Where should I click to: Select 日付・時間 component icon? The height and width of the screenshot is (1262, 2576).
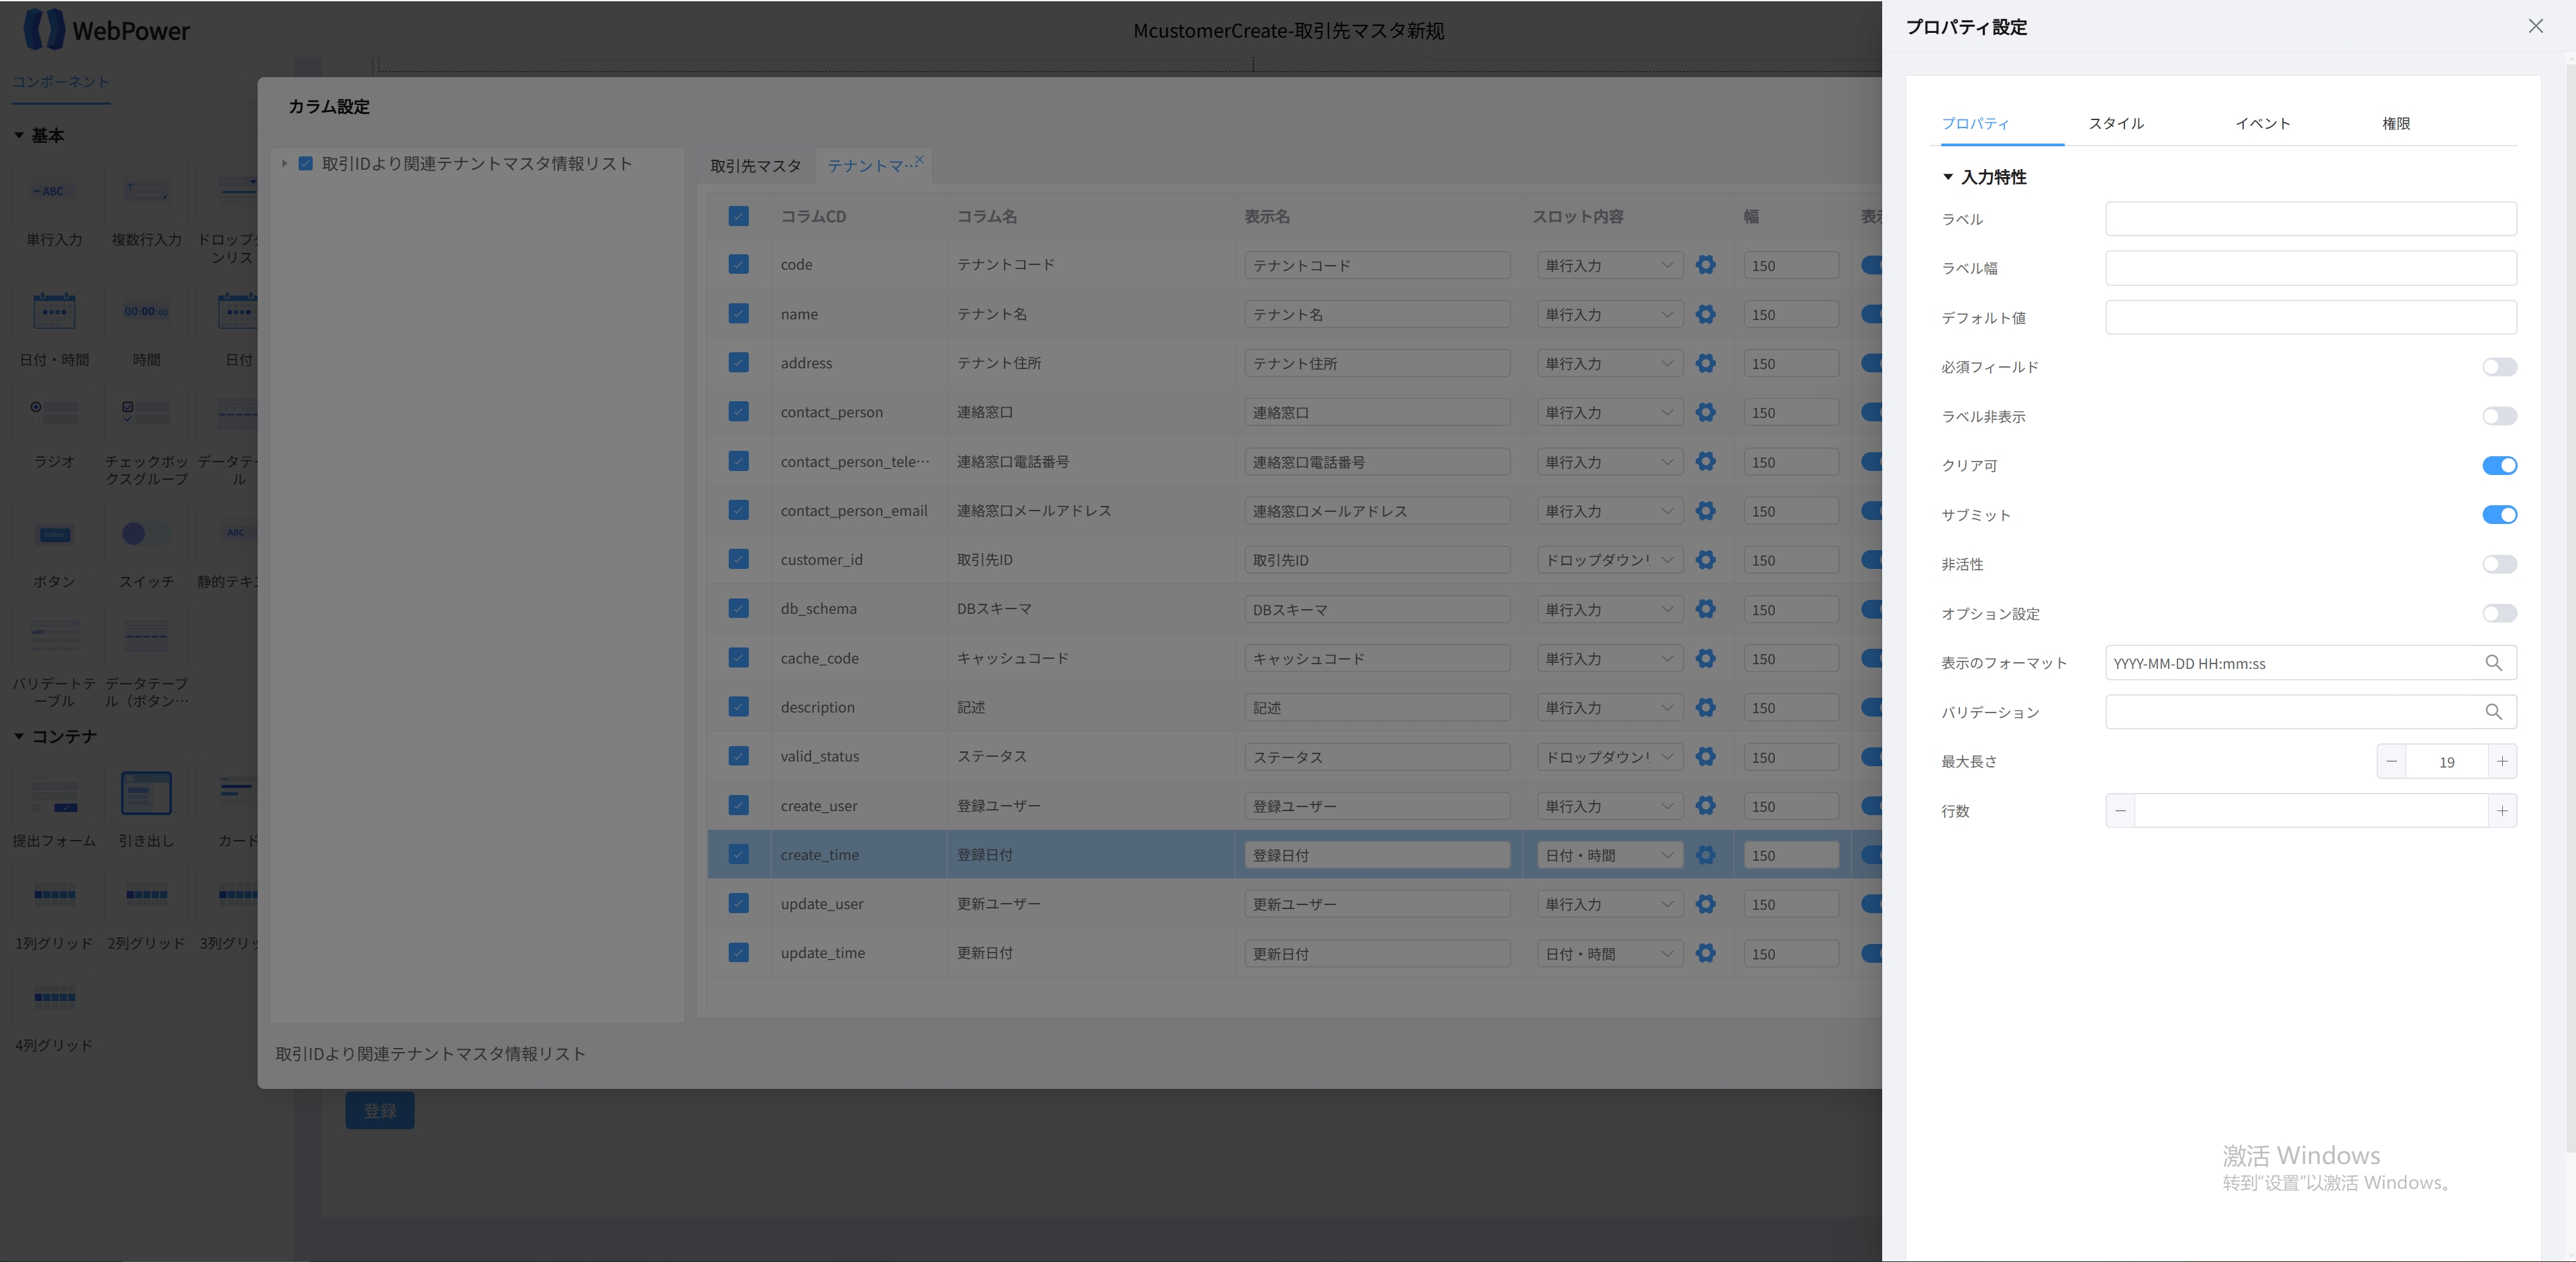pos(54,311)
